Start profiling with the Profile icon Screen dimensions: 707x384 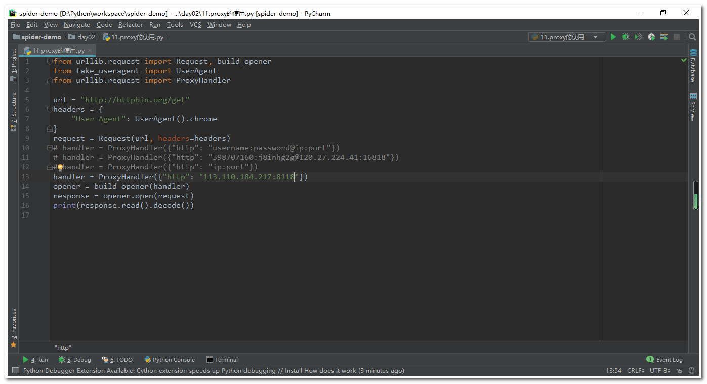click(651, 37)
